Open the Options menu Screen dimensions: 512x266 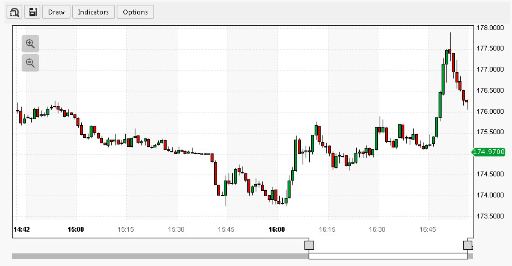pos(135,12)
